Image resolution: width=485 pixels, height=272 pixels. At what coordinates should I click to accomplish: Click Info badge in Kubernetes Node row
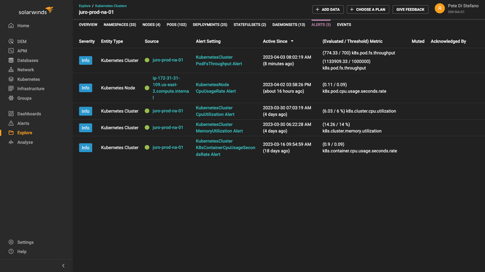(86, 88)
